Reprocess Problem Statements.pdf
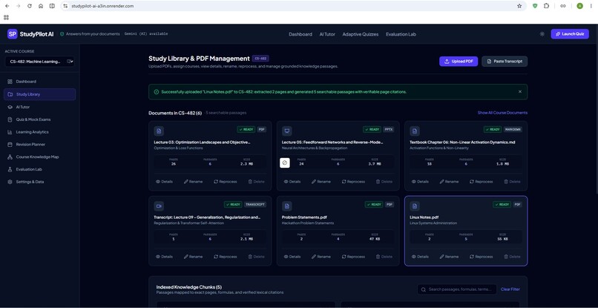 pyautogui.click(x=353, y=257)
